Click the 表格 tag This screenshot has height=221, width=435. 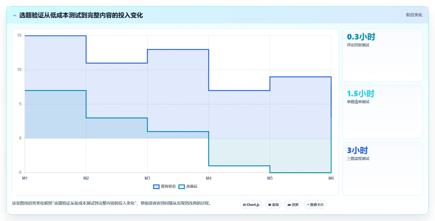tap(273, 205)
